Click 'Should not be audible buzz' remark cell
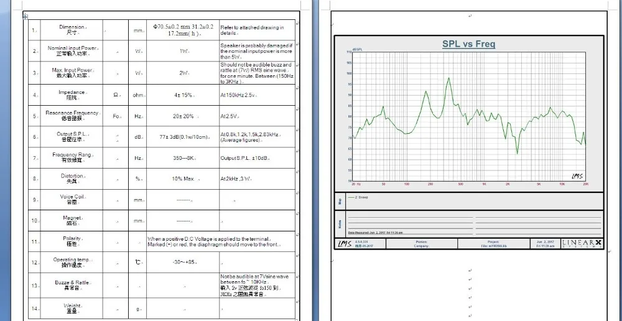622x321 pixels. point(257,73)
